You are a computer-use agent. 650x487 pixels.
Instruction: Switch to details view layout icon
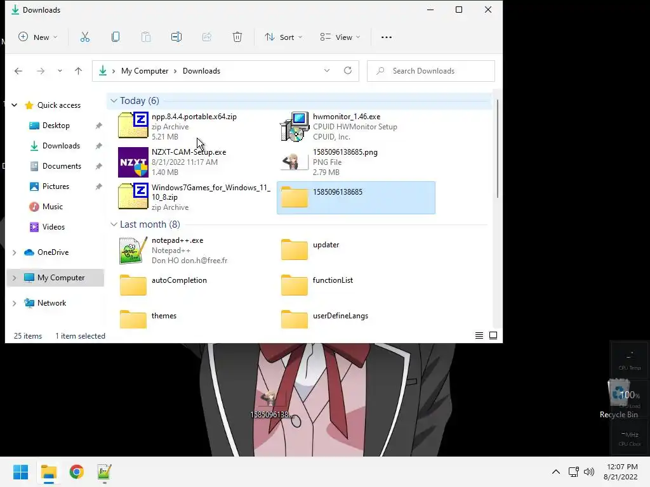click(x=479, y=335)
